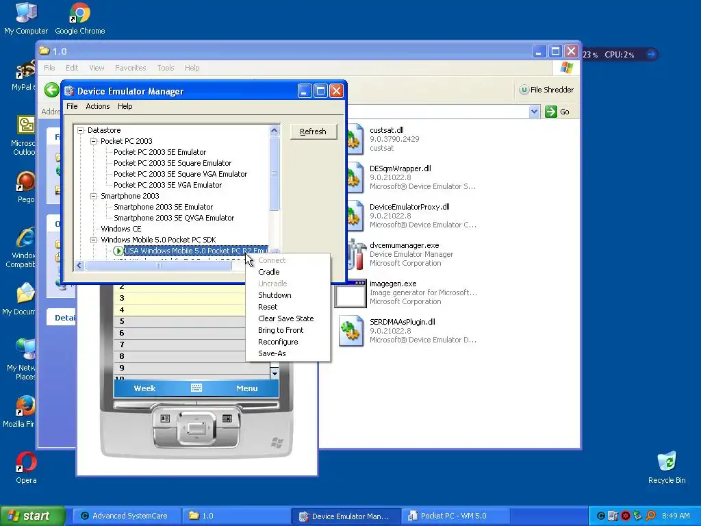Select the SERDMAAsPlugin.dll file icon

pyautogui.click(x=351, y=331)
